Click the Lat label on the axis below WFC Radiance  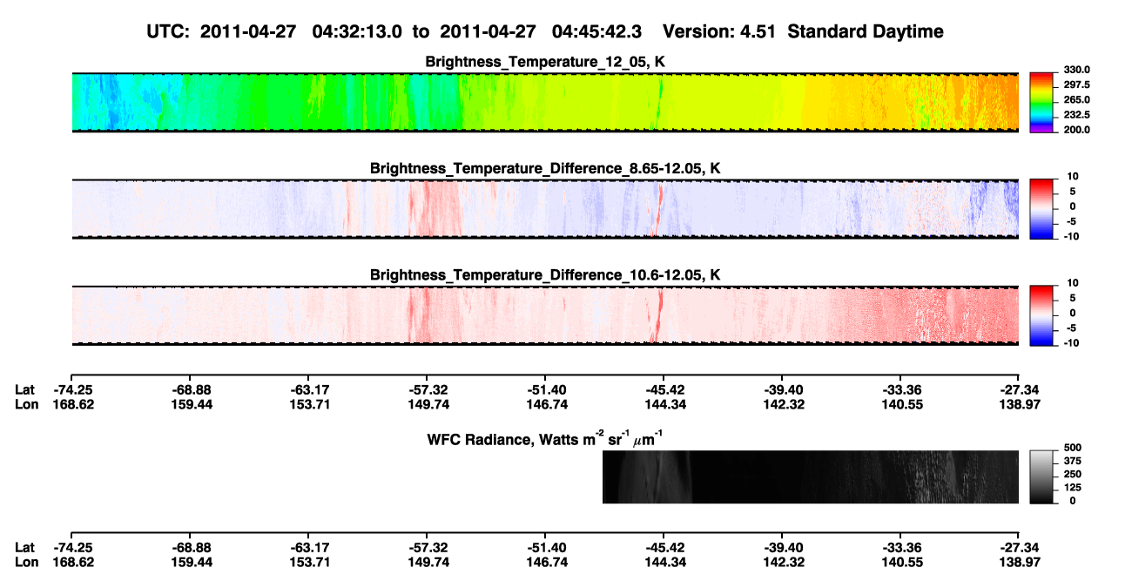24,548
